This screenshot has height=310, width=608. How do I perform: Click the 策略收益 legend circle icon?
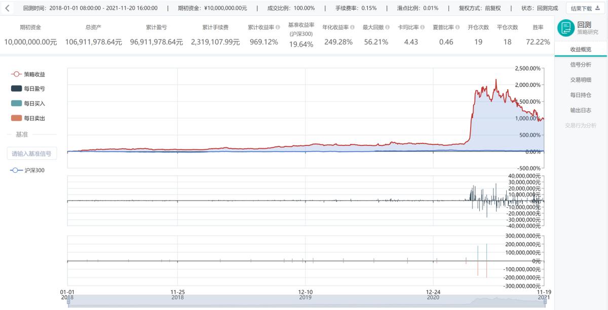click(16, 74)
